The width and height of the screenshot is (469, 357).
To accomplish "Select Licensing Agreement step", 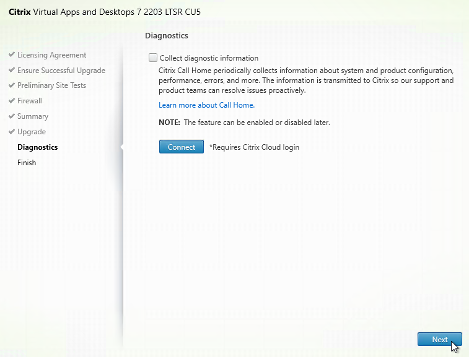I will click(52, 55).
